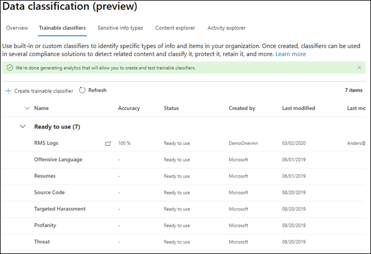371x254 pixels.
Task: Select the Trainable classifiers tab
Action: click(x=62, y=28)
